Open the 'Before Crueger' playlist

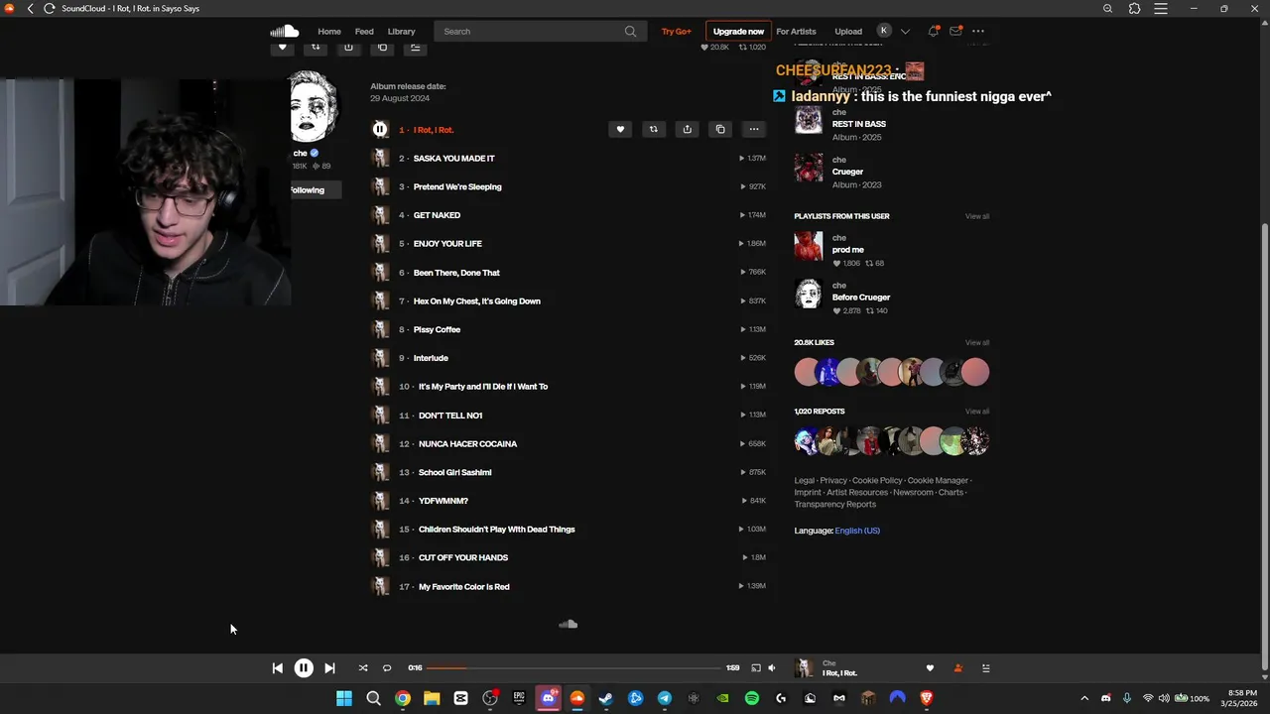pos(861,297)
